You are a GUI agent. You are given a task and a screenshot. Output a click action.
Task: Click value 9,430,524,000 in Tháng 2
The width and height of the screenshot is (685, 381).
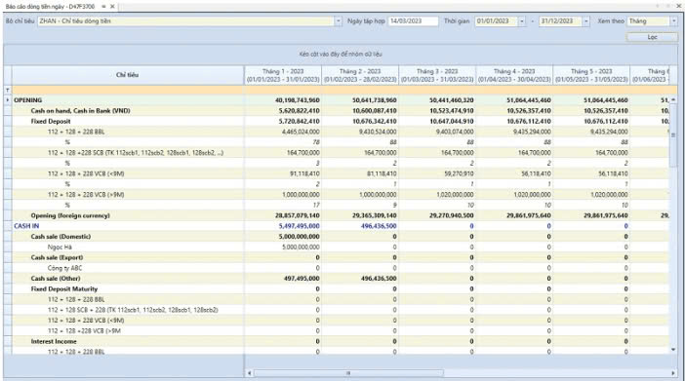click(378, 132)
